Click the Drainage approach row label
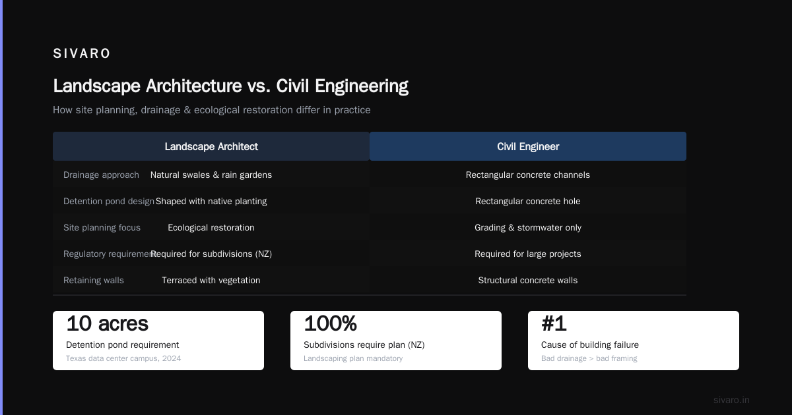The height and width of the screenshot is (415, 792). (x=101, y=175)
